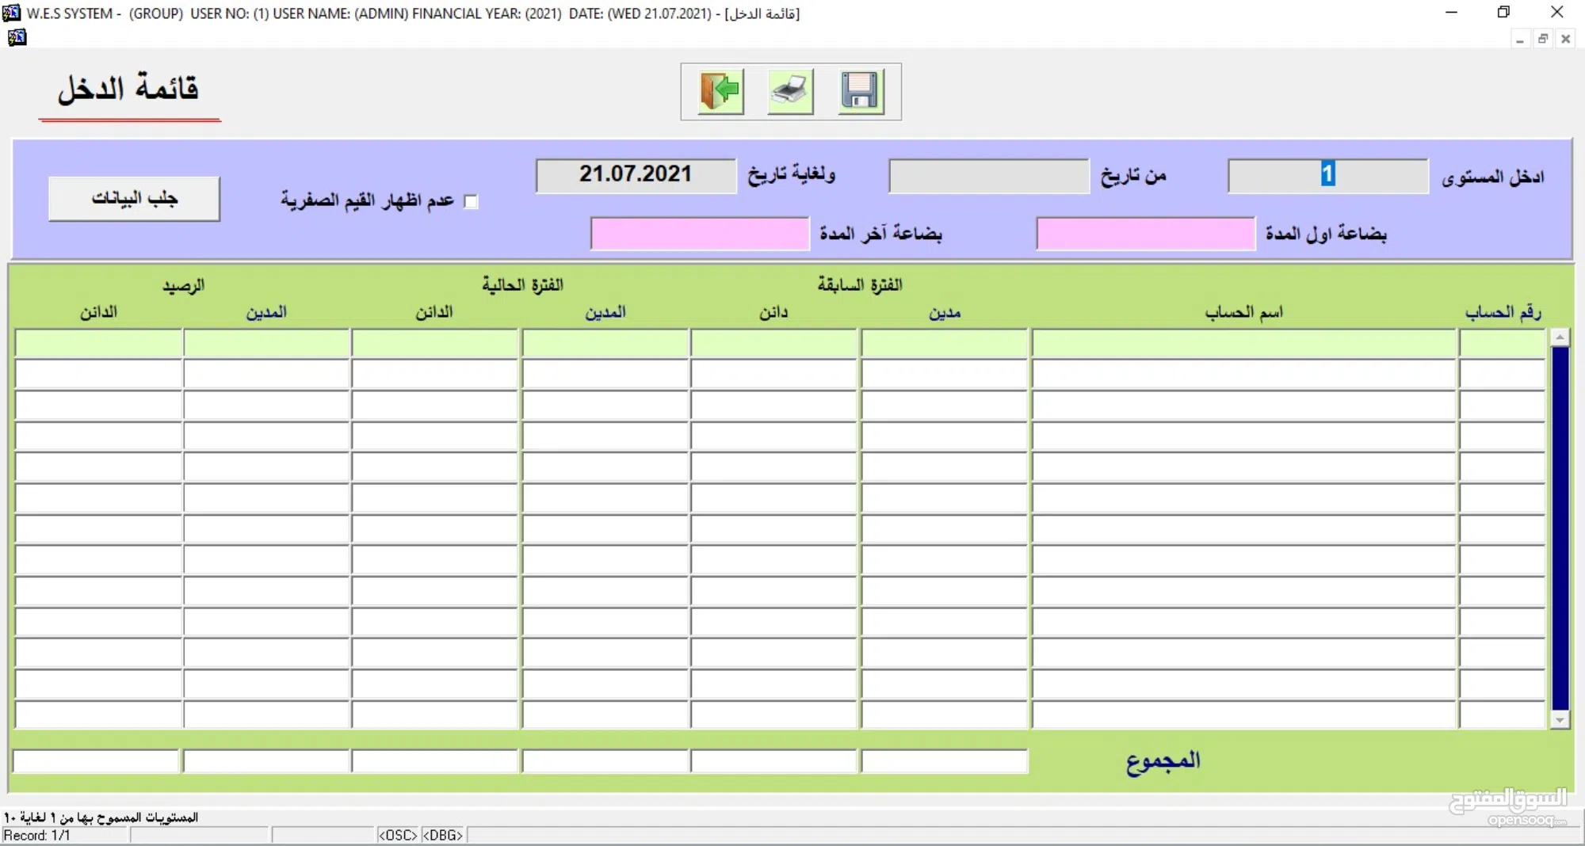Click the green arrow on the exit button
Image resolution: width=1585 pixels, height=846 pixels.
(725, 90)
